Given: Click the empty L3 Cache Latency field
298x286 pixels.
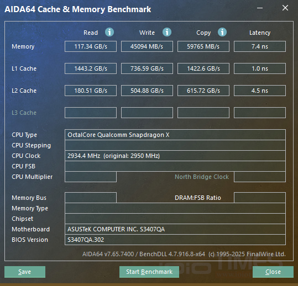Looking at the screenshot, I should [260, 113].
